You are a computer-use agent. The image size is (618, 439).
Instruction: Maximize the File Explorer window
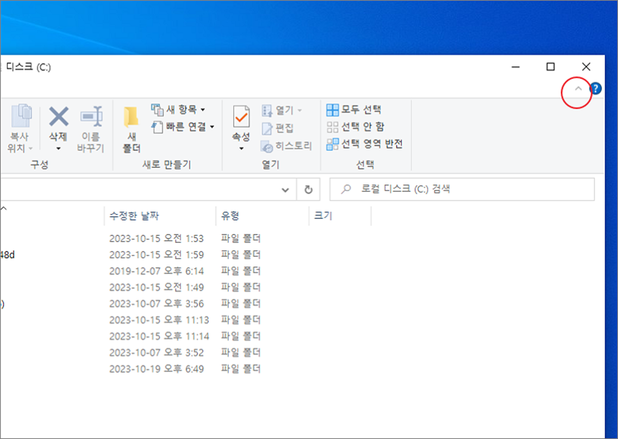[550, 67]
